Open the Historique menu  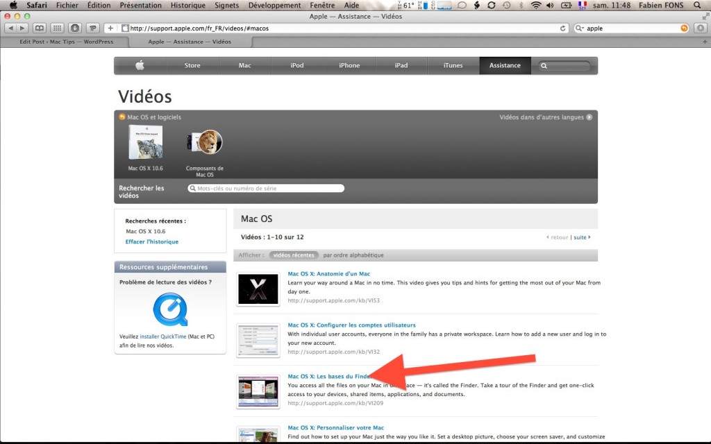(x=187, y=6)
